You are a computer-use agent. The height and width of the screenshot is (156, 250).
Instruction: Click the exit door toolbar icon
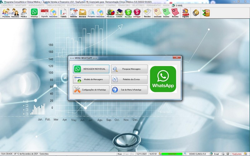[x=206, y=13]
